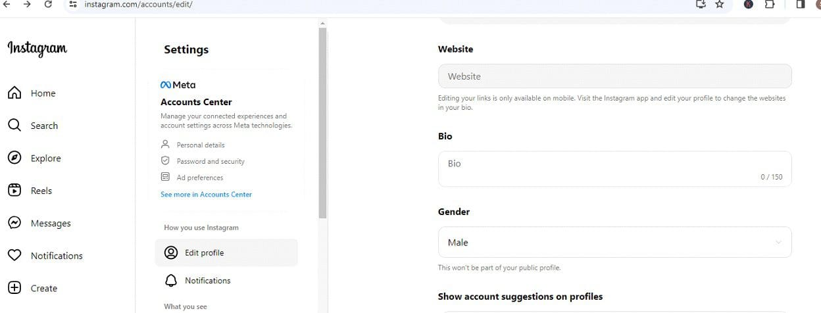Screen dimensions: 821x313
Task: Reload the page with the refresh icon
Action: point(48,4)
